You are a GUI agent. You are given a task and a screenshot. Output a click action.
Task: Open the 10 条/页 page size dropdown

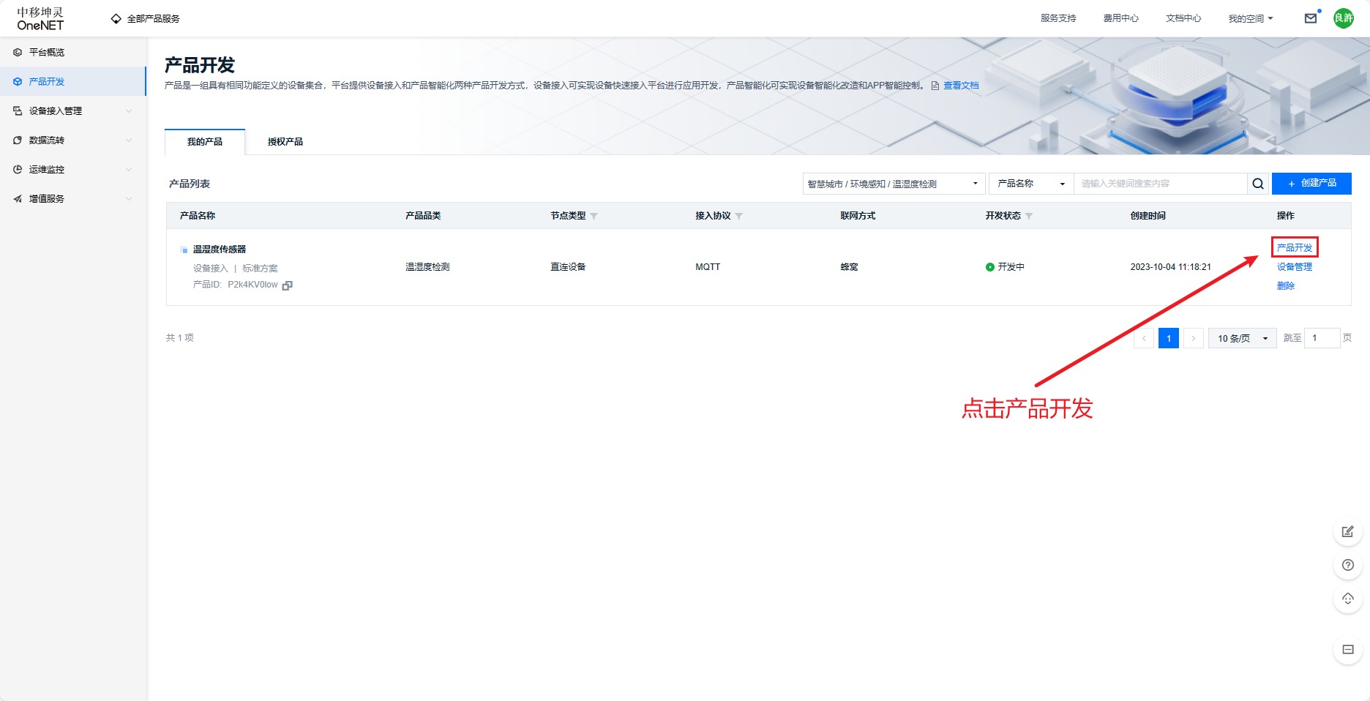click(1242, 338)
